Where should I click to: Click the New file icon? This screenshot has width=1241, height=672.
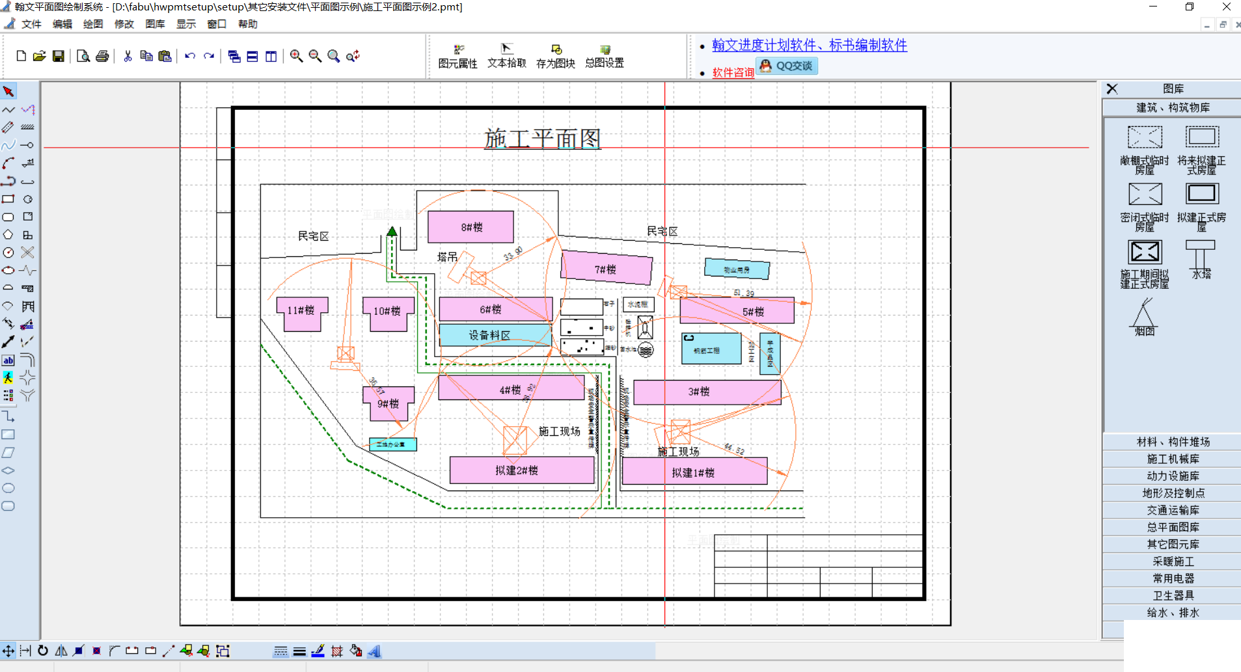[x=21, y=56]
